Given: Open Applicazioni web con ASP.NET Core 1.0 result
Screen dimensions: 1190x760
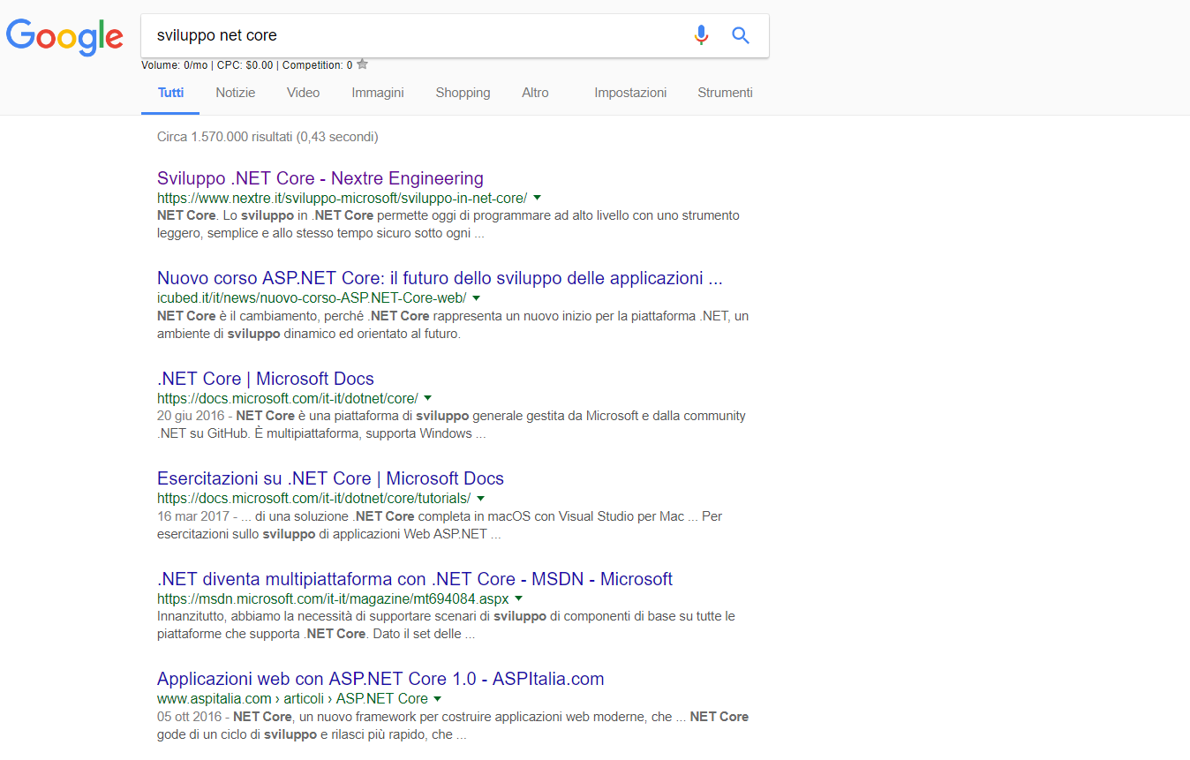Looking at the screenshot, I should tap(380, 679).
